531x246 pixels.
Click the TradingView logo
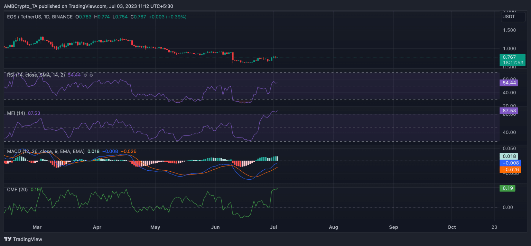(23, 239)
